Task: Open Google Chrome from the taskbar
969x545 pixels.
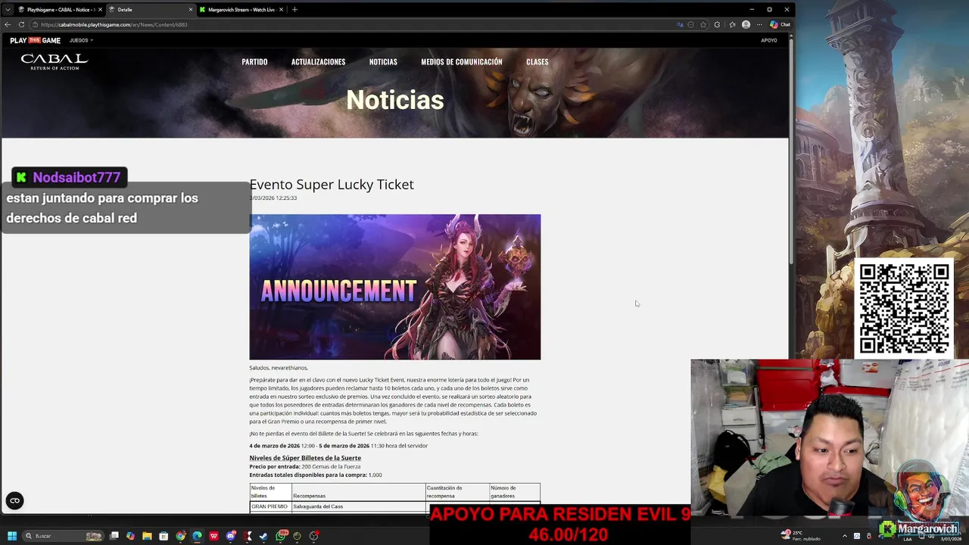Action: click(180, 536)
